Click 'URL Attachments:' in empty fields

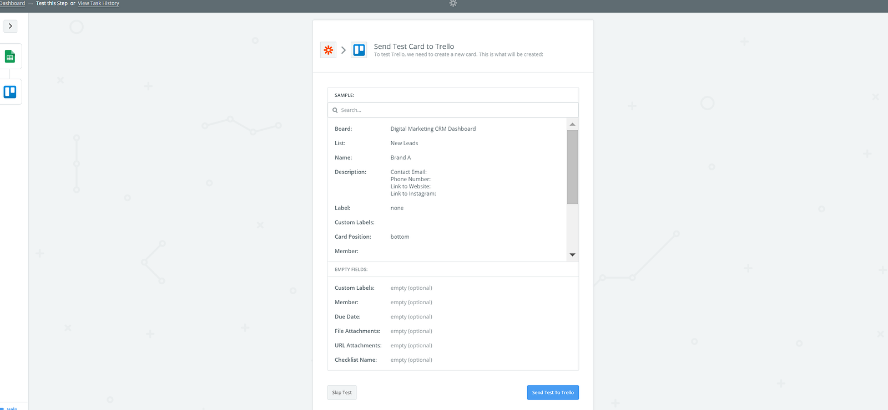(x=358, y=345)
